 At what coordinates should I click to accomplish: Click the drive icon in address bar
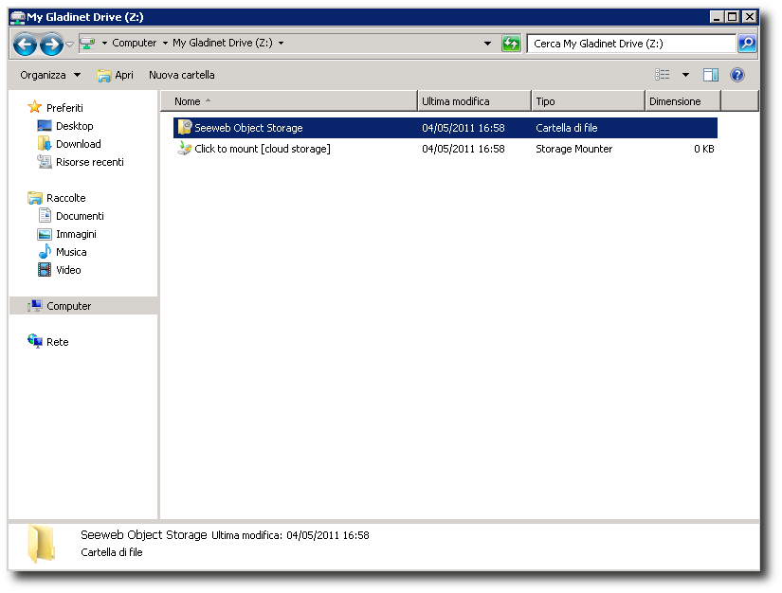87,44
